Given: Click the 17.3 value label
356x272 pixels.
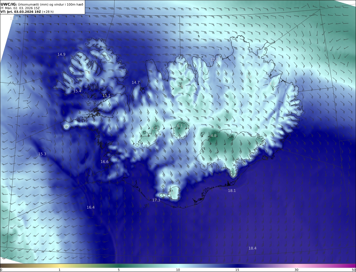Looking at the screenshot, I should pos(156,200).
